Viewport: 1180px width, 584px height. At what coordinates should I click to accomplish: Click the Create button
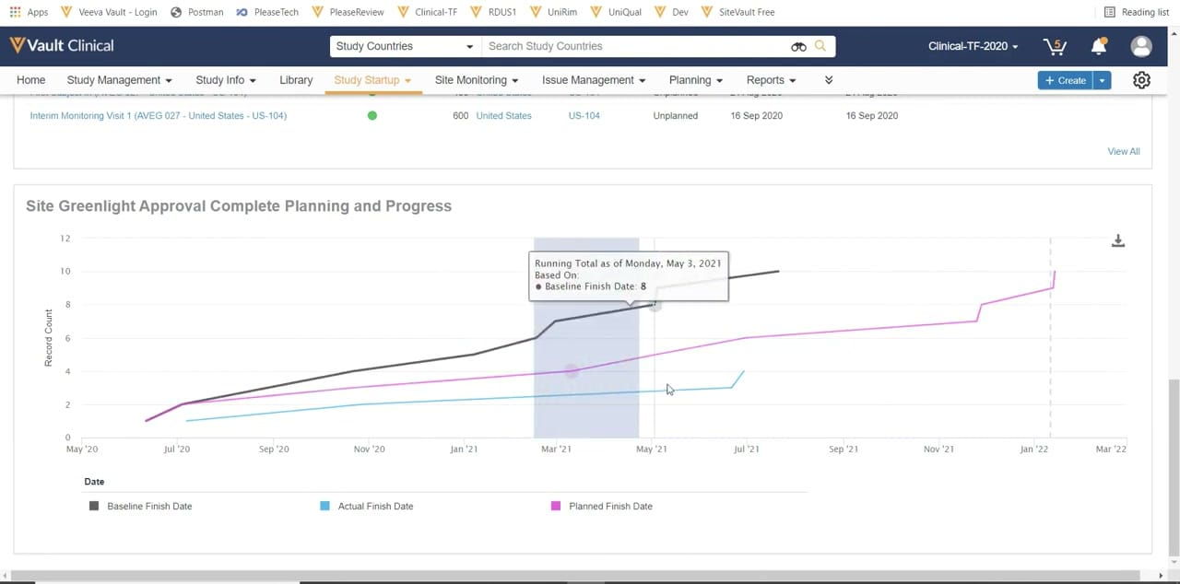(x=1065, y=80)
